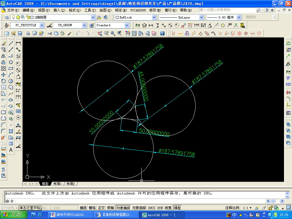Select the Move tool
The image size is (292, 219).
(3, 75)
